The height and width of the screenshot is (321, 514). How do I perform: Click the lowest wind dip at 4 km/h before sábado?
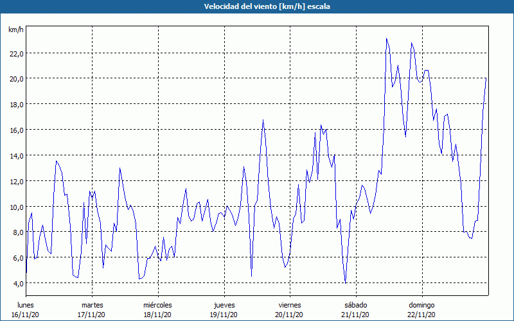pos(346,282)
